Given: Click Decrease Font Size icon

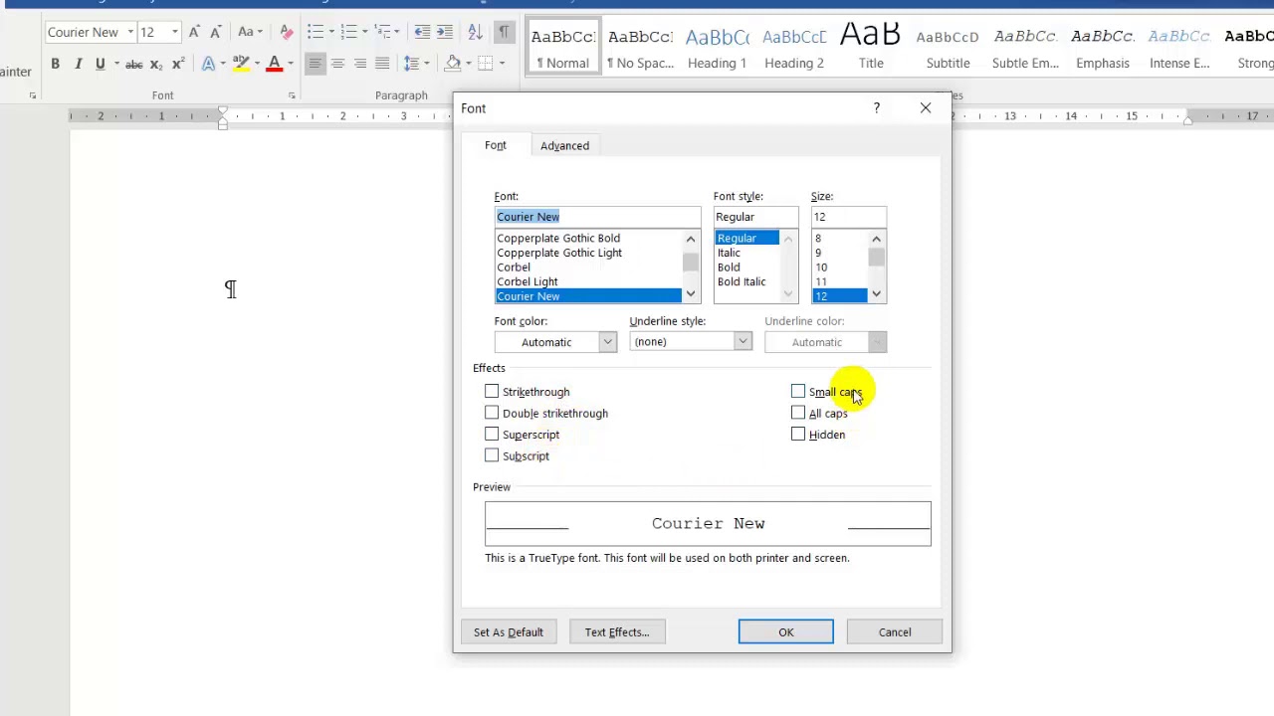Looking at the screenshot, I should [x=215, y=32].
